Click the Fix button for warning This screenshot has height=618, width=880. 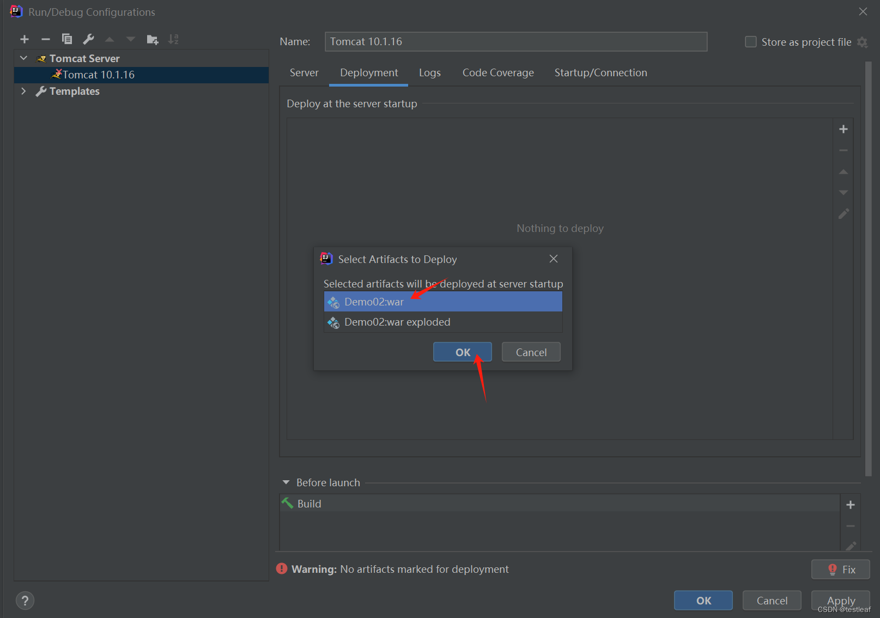pos(841,570)
